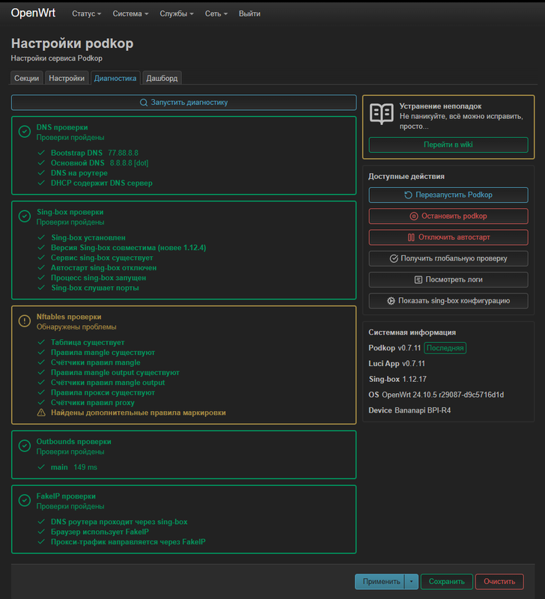Image resolution: width=545 pixels, height=599 pixels.
Task: Click Выйти in the top navigation
Action: tap(250, 13)
